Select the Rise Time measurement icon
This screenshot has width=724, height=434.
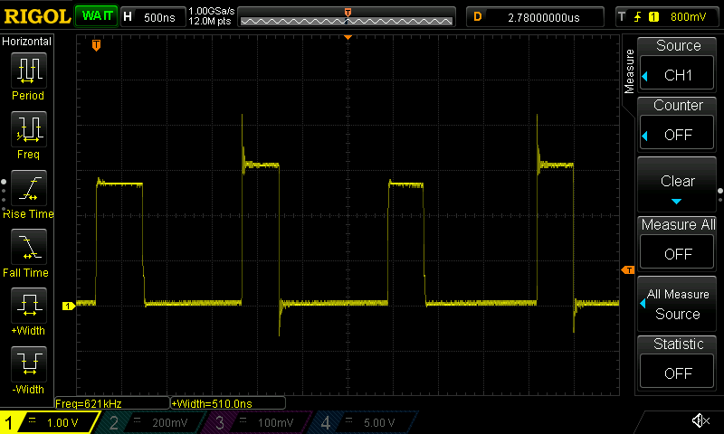point(29,188)
